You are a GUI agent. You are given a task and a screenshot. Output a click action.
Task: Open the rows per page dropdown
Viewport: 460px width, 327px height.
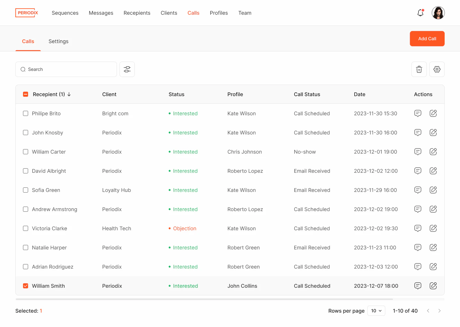tap(376, 311)
